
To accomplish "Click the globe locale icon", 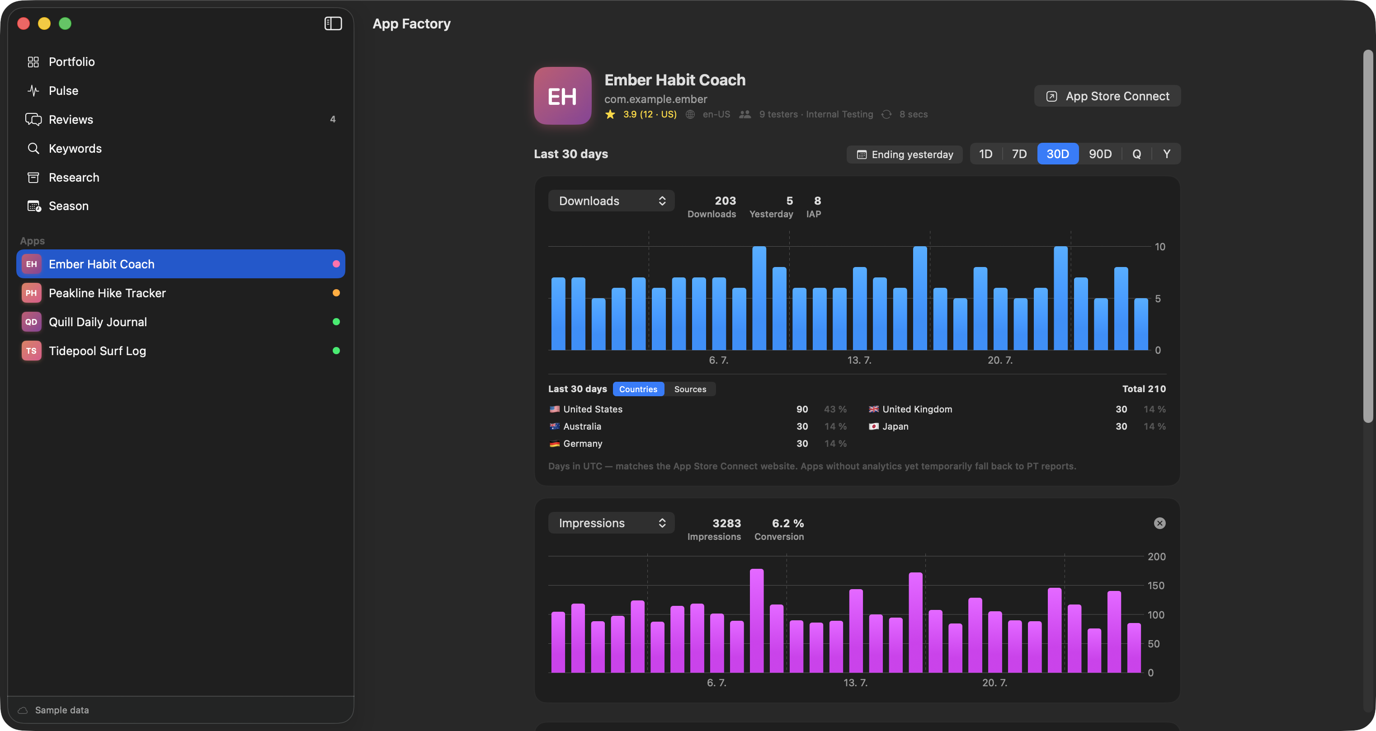I will coord(690,114).
